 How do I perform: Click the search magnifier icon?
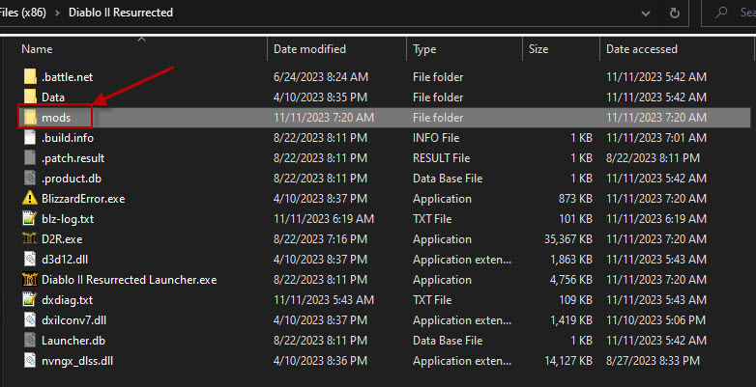coord(721,13)
